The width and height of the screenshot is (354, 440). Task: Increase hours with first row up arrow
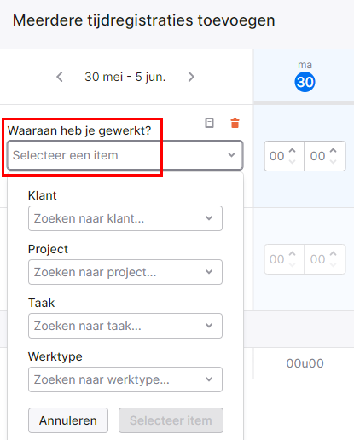click(293, 151)
